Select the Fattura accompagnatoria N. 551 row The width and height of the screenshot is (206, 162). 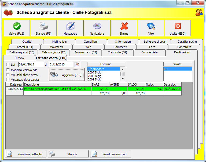point(93,89)
